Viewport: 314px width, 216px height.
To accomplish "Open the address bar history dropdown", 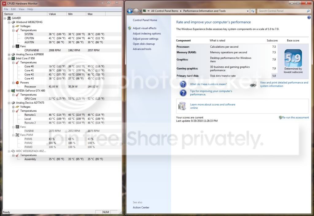I will click(x=248, y=11).
